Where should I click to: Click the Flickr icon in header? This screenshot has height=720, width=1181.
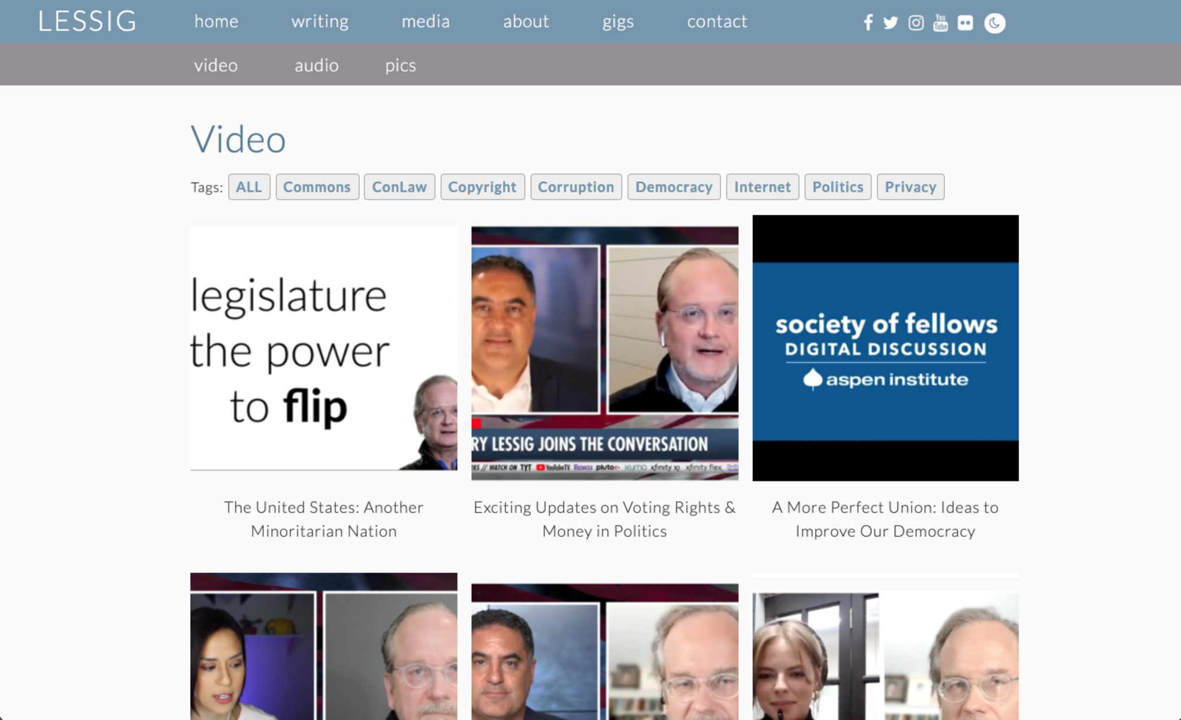tap(966, 22)
